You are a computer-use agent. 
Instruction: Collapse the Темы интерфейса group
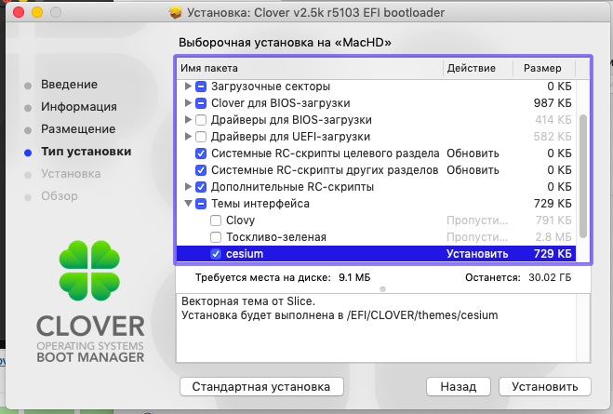tap(188, 204)
